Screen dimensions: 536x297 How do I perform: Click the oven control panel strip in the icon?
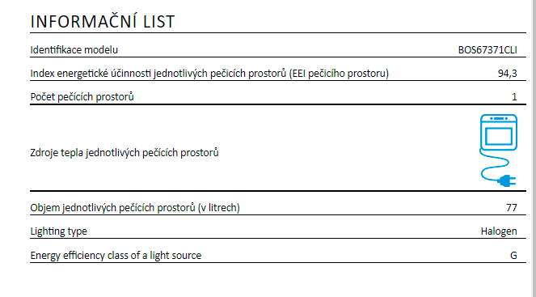coord(499,119)
